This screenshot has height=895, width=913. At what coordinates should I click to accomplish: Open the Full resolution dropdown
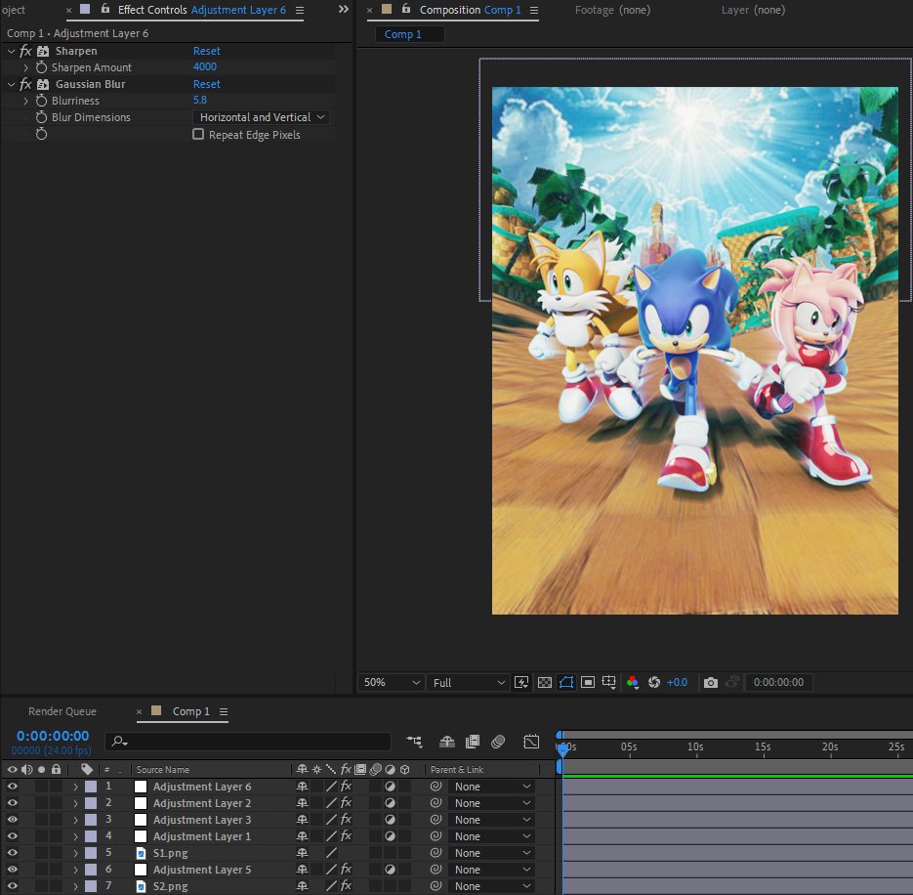coord(469,682)
